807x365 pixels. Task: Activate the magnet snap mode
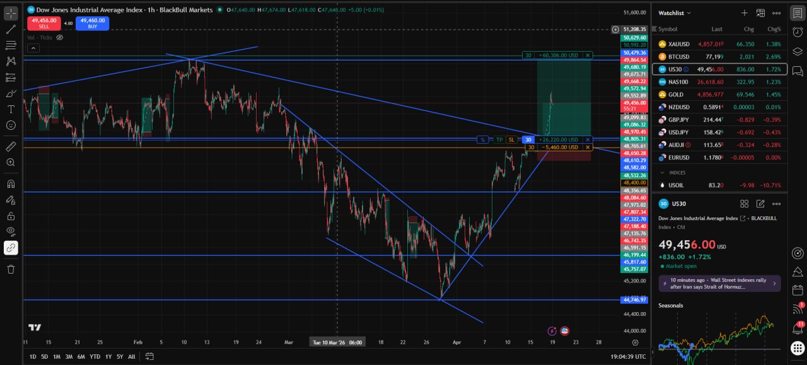click(x=11, y=183)
